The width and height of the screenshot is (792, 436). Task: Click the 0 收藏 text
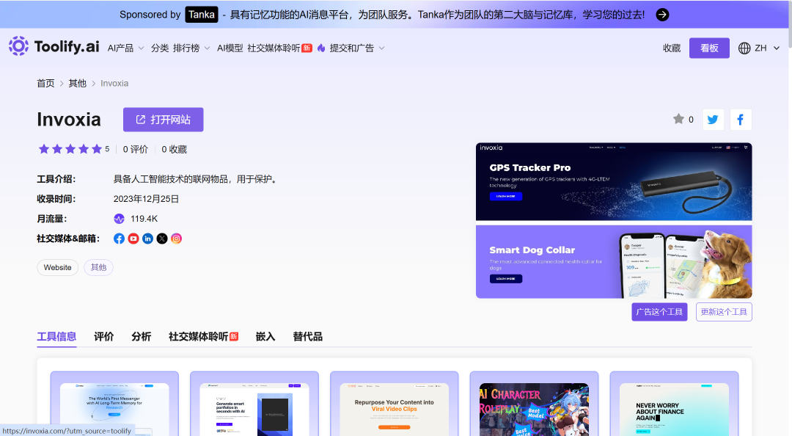coord(175,149)
